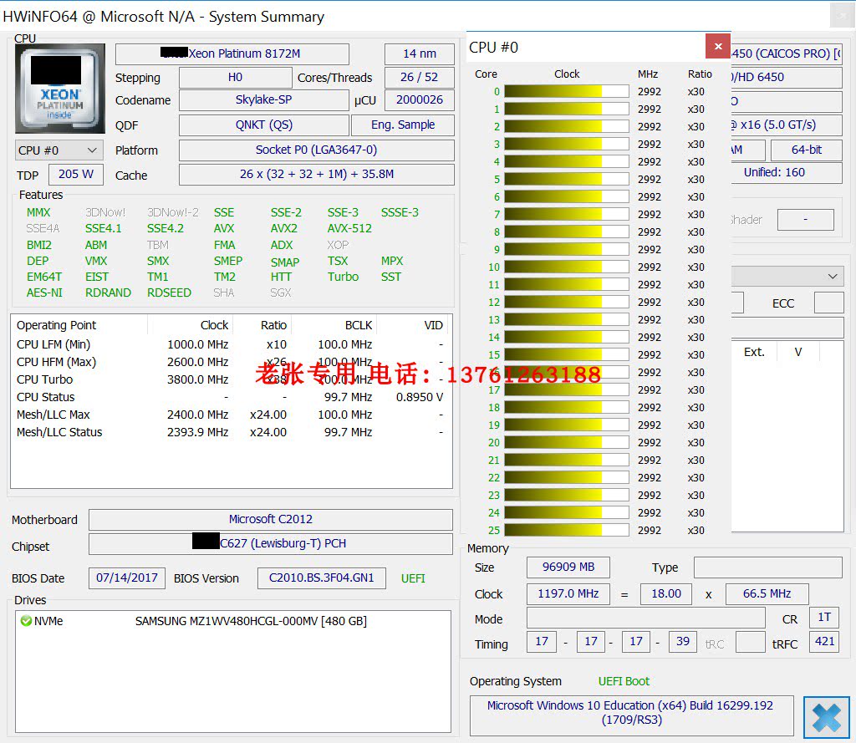This screenshot has width=856, height=743.
Task: Click the 14 nm process field
Action: (x=420, y=53)
